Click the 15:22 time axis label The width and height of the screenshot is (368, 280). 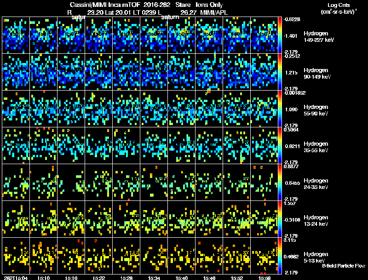coord(99,278)
